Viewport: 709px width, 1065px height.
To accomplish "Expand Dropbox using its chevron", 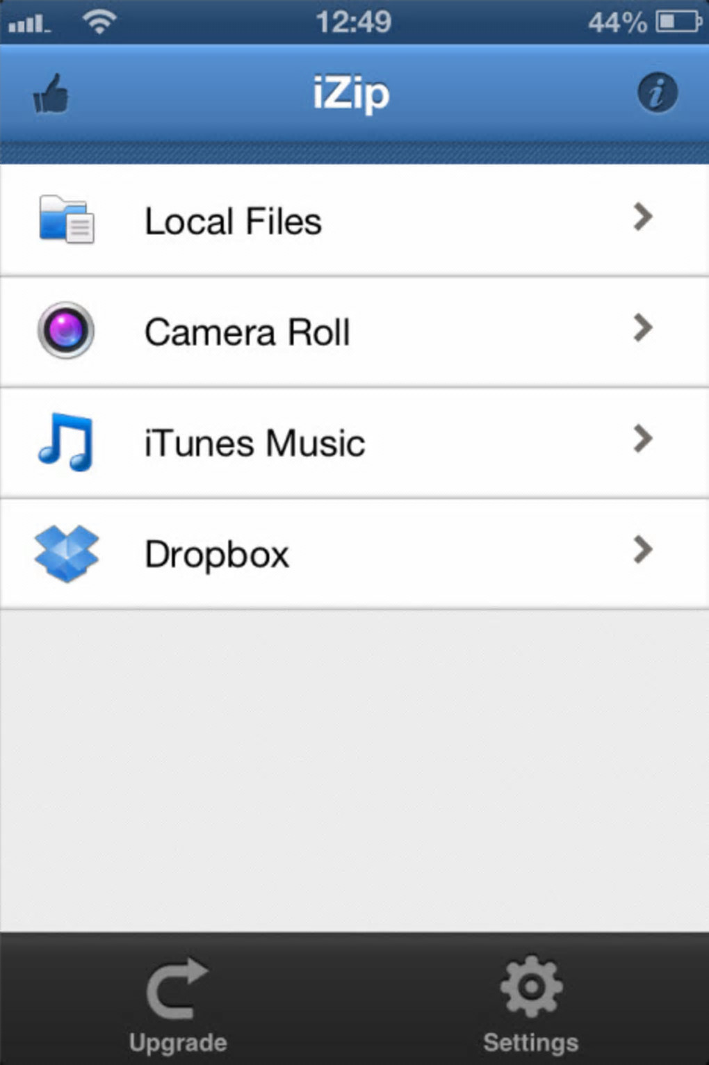I will pyautogui.click(x=643, y=550).
